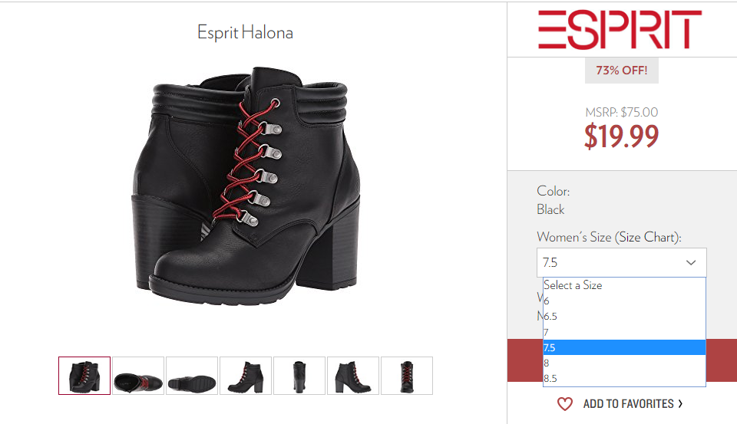Viewport: 737px width, 424px height.
Task: Expand the size dropdown arrow showing 7.5
Action: (690, 262)
